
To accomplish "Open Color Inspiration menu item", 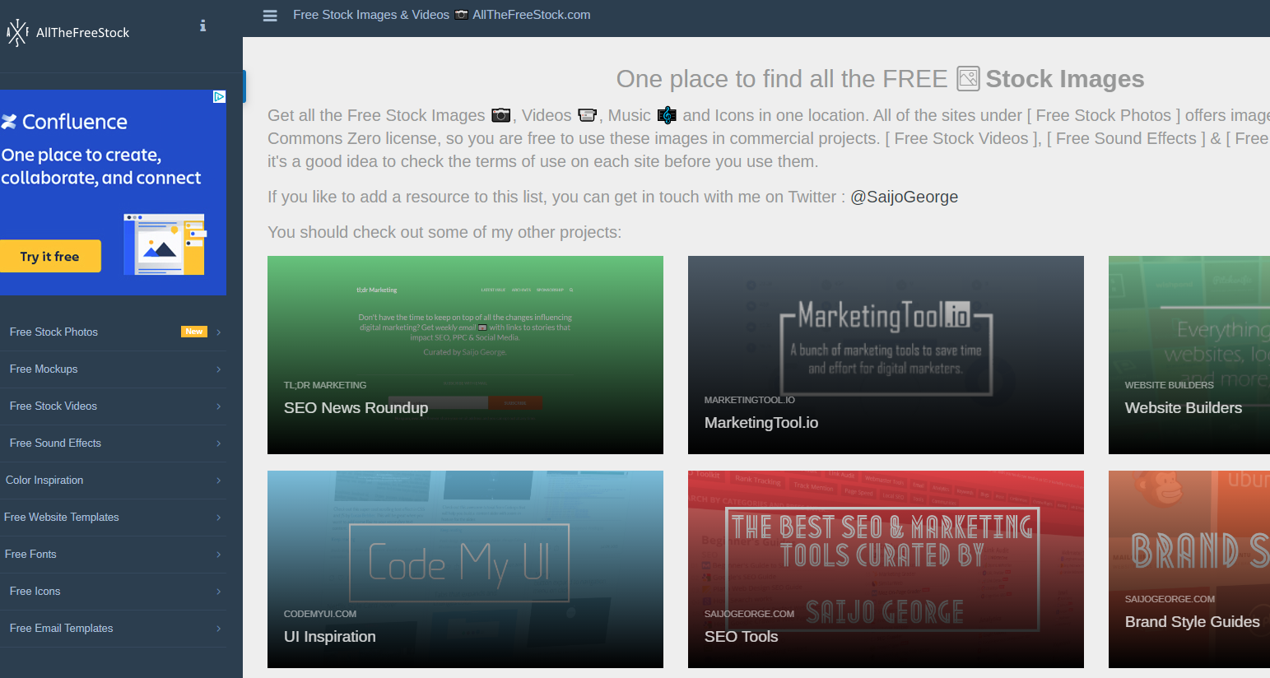I will click(x=113, y=481).
